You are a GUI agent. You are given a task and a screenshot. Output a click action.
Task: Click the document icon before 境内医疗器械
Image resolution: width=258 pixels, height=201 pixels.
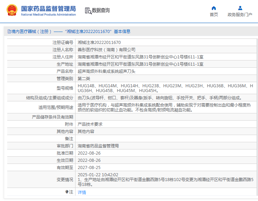9,31
